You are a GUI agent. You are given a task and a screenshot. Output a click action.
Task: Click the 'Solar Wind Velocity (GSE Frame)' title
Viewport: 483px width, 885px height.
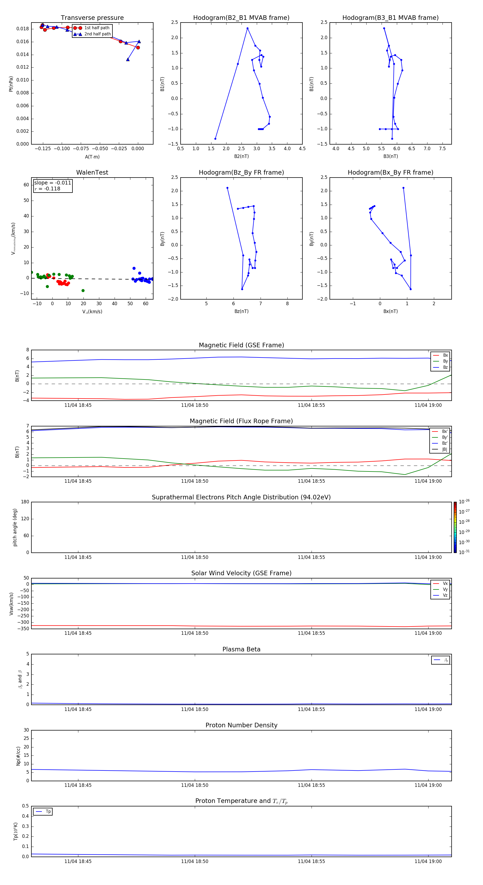(x=241, y=573)
